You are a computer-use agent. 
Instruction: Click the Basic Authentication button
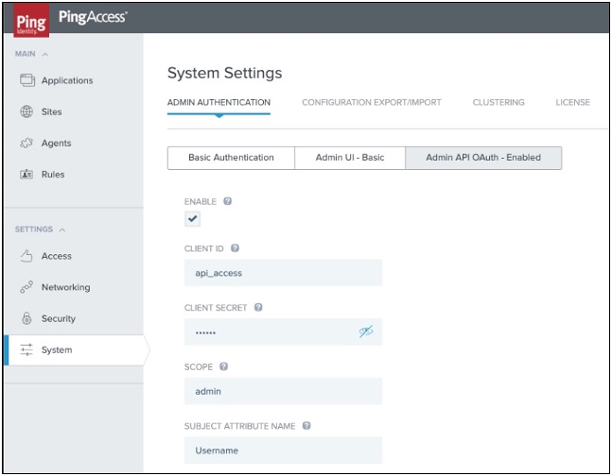point(231,158)
